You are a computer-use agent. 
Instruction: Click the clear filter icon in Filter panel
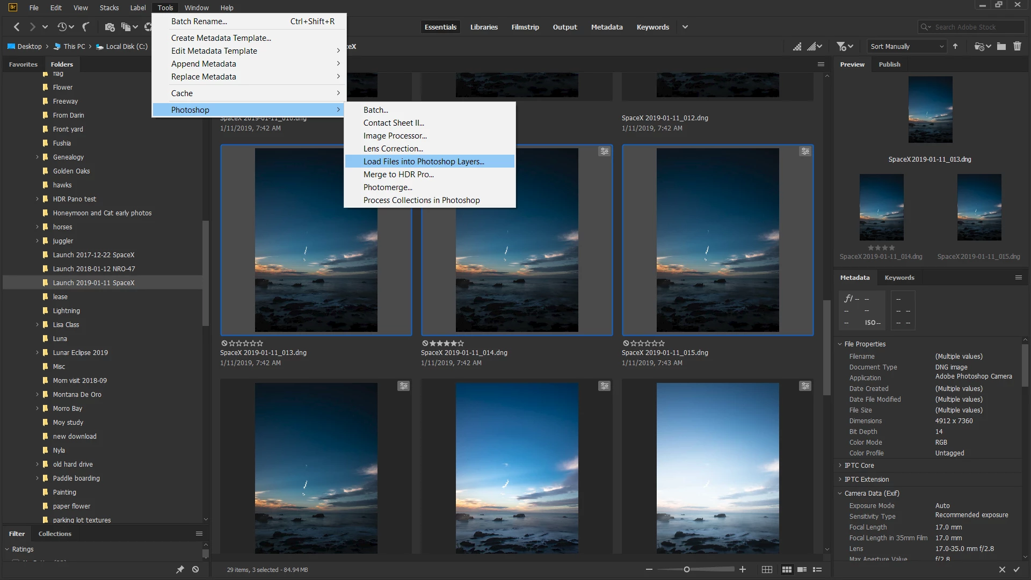point(195,569)
